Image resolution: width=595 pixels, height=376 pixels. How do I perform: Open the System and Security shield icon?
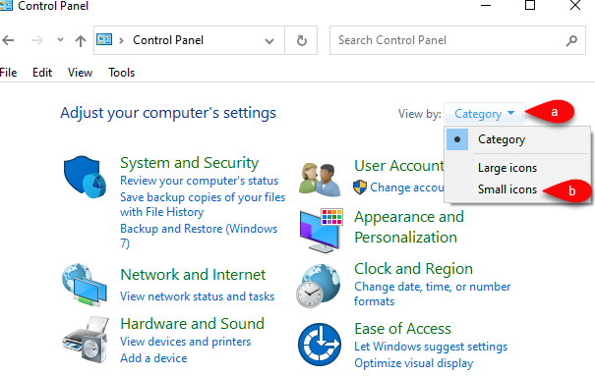(x=85, y=177)
